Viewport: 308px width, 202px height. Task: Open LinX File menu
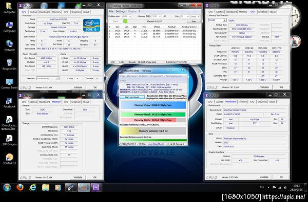point(111,11)
